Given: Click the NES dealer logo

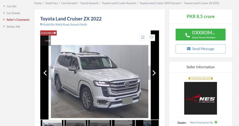Looking at the screenshot, I should (201, 98).
